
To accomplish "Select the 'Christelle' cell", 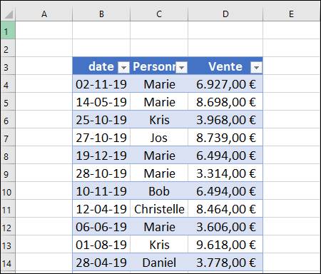I will click(159, 208).
